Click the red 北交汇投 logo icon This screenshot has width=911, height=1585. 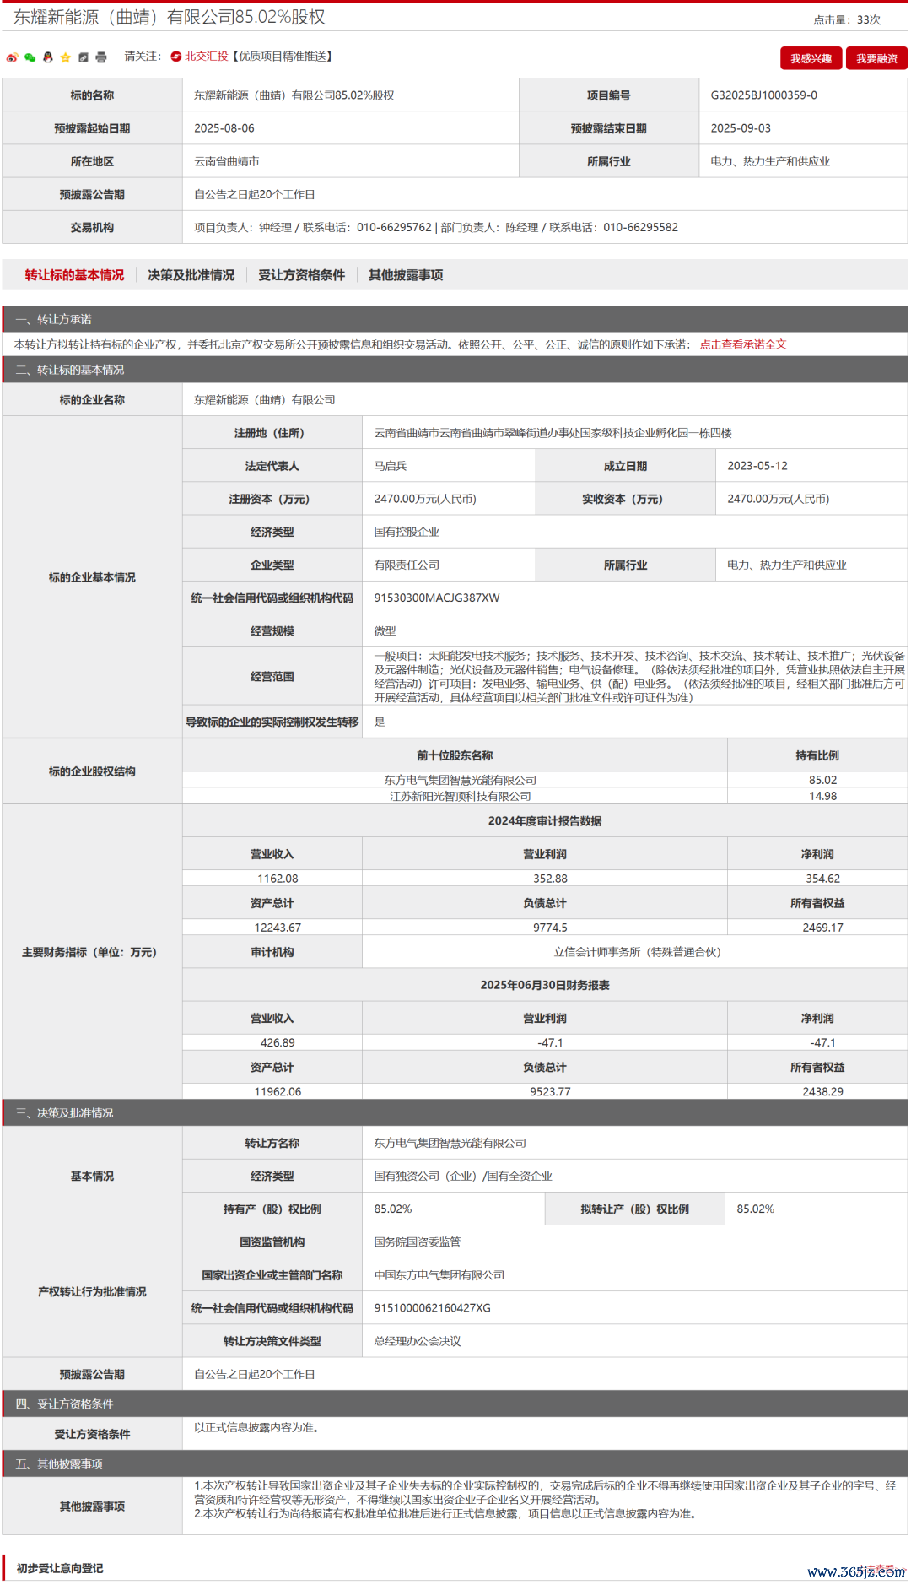click(x=176, y=57)
